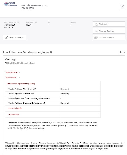Viewport: 127px width, 155px height.
Task: Click the Periyot label
Action: (x=73, y=22)
